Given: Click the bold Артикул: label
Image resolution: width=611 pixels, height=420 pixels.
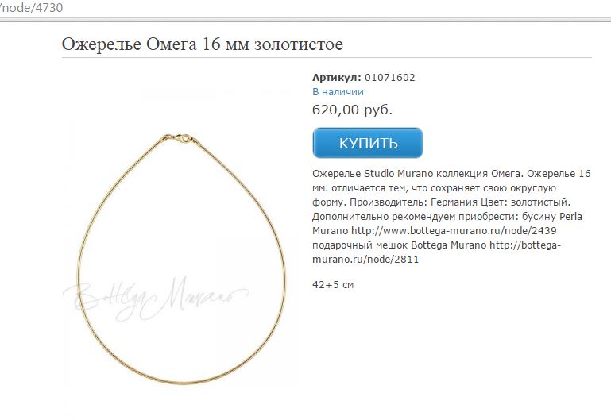Looking at the screenshot, I should point(337,78).
